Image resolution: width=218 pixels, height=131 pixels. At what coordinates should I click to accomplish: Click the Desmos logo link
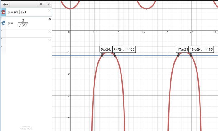pyautogui.click(x=26, y=127)
